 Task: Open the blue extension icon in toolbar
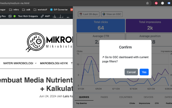tap(169, 3)
